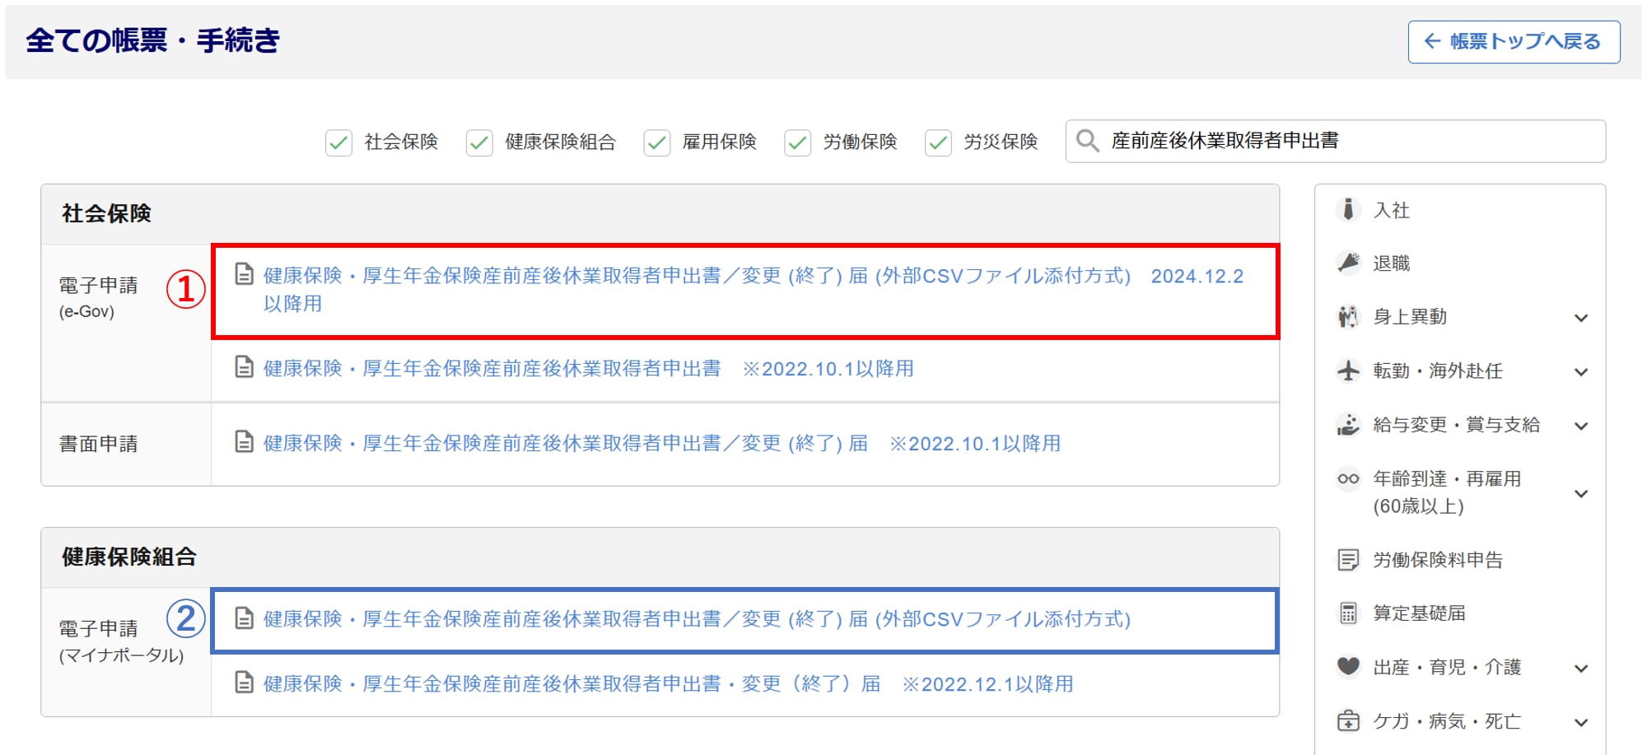
Task: Expand the 出産・育児・介護 chevron
Action: click(x=1580, y=668)
